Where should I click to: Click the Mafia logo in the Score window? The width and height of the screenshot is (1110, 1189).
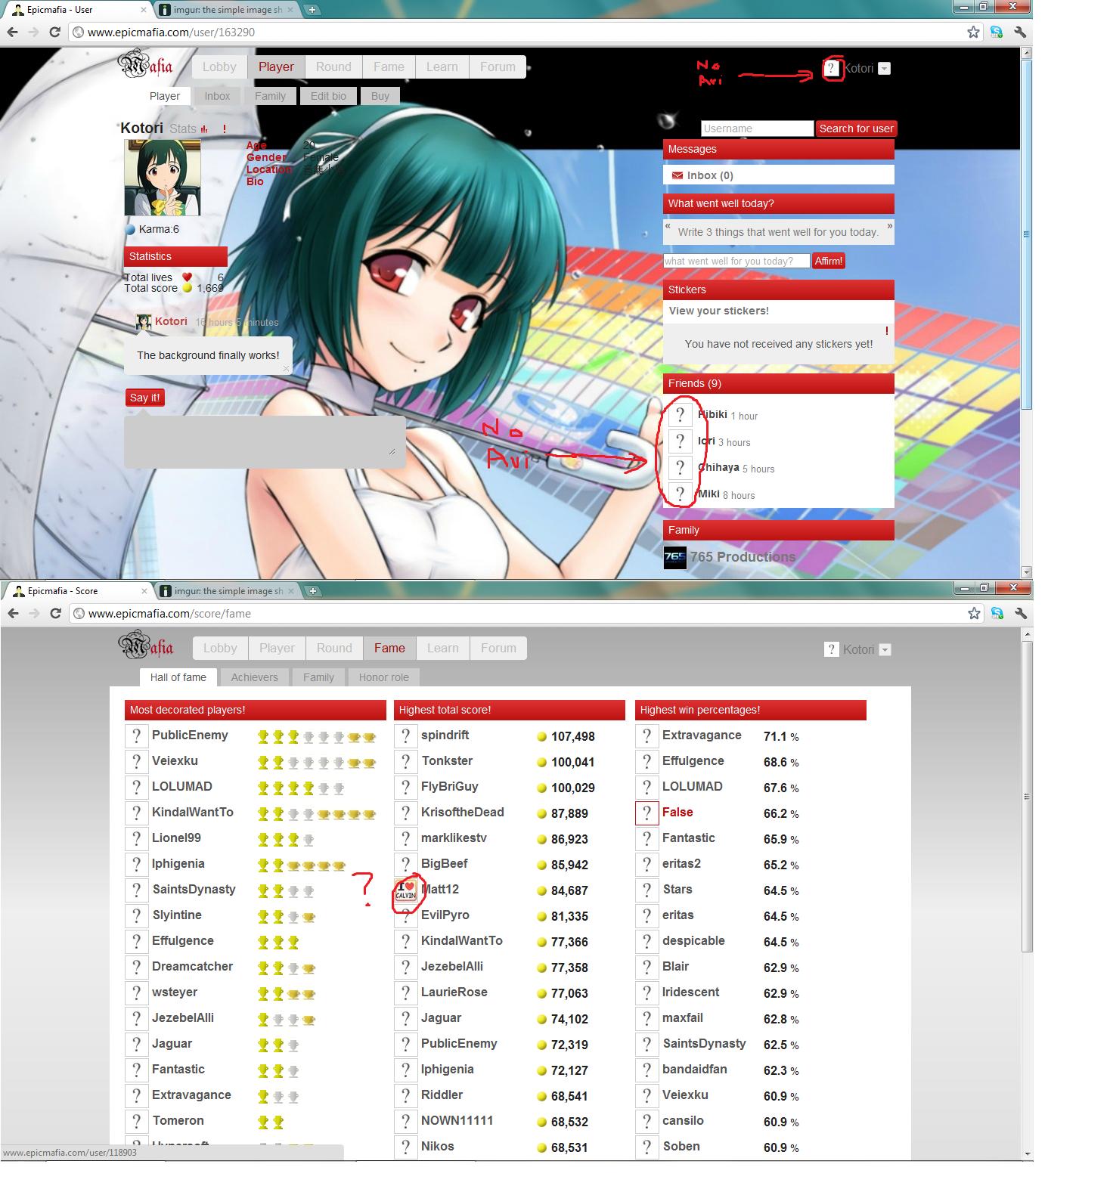146,646
